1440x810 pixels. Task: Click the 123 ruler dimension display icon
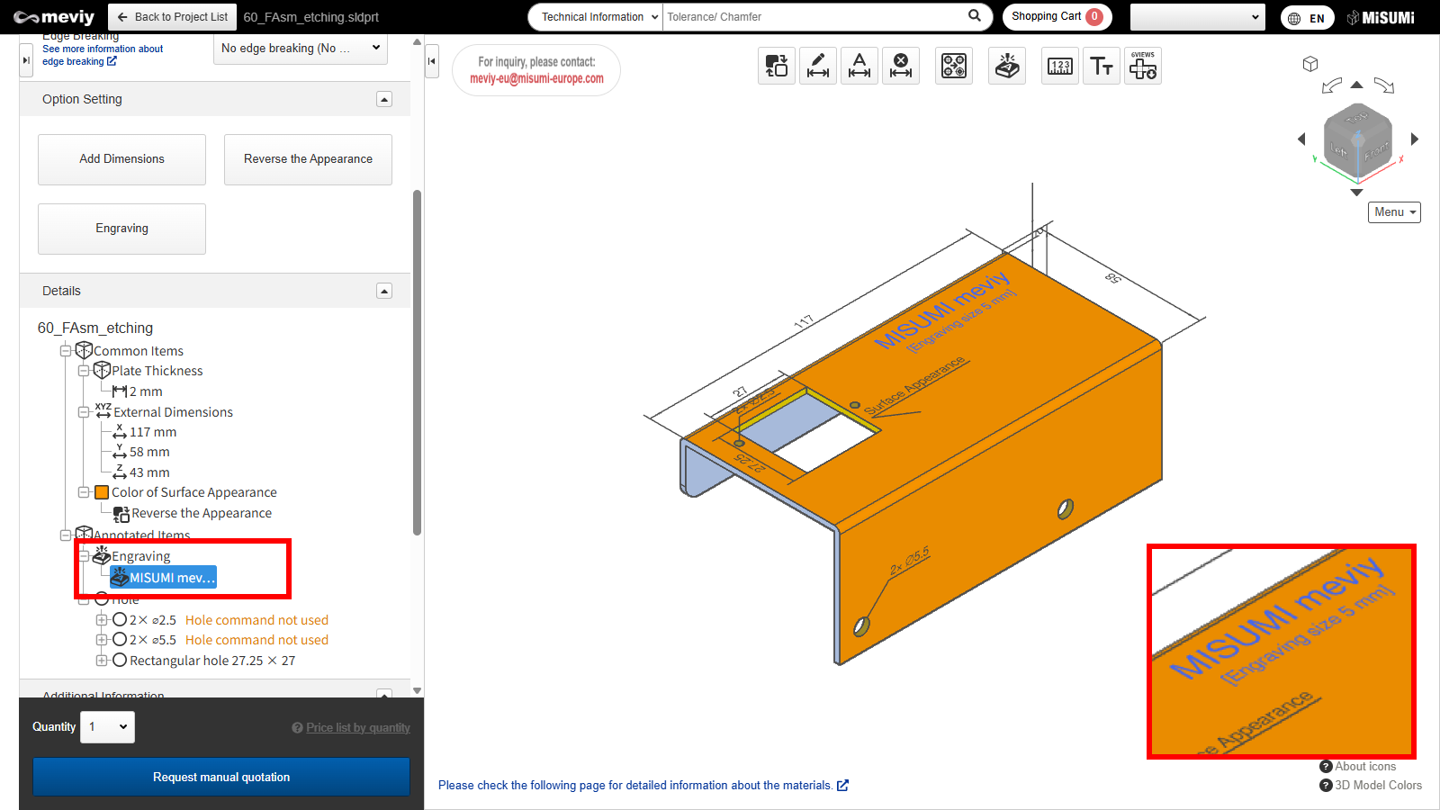pos(1060,66)
